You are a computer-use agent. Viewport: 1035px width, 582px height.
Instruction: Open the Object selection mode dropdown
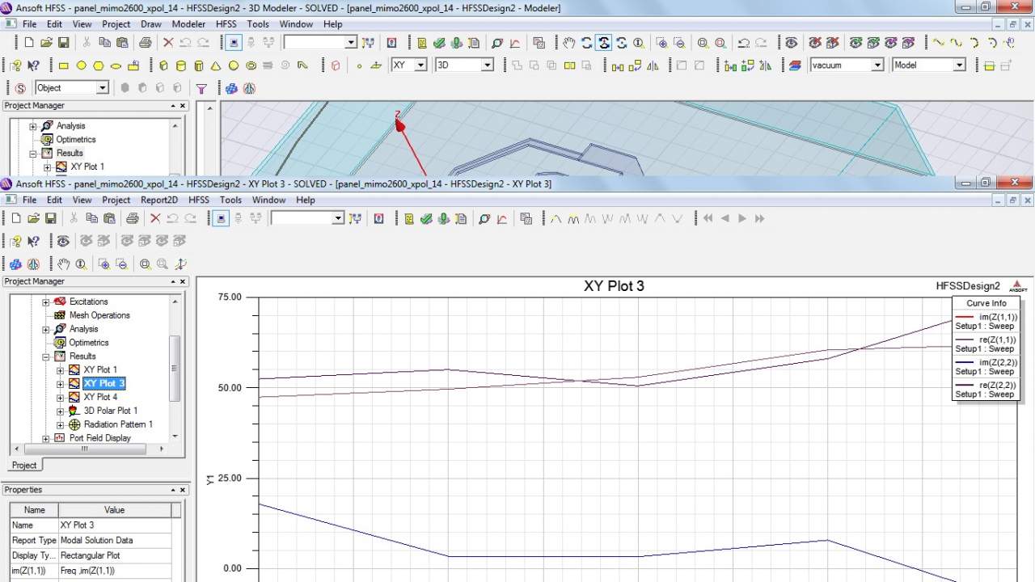[102, 88]
